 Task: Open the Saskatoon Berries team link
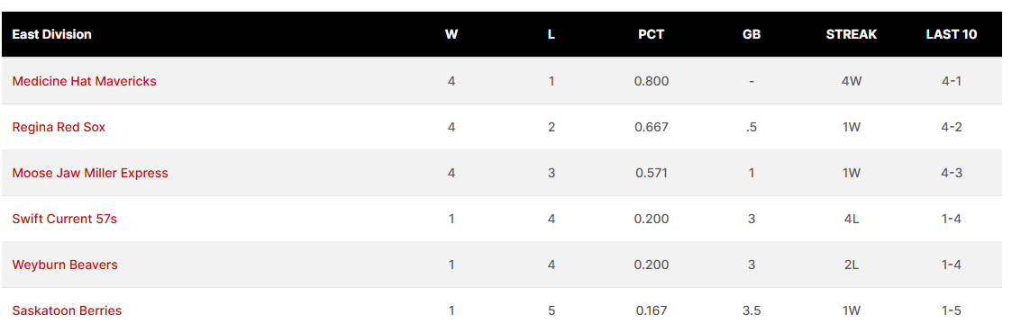67,310
